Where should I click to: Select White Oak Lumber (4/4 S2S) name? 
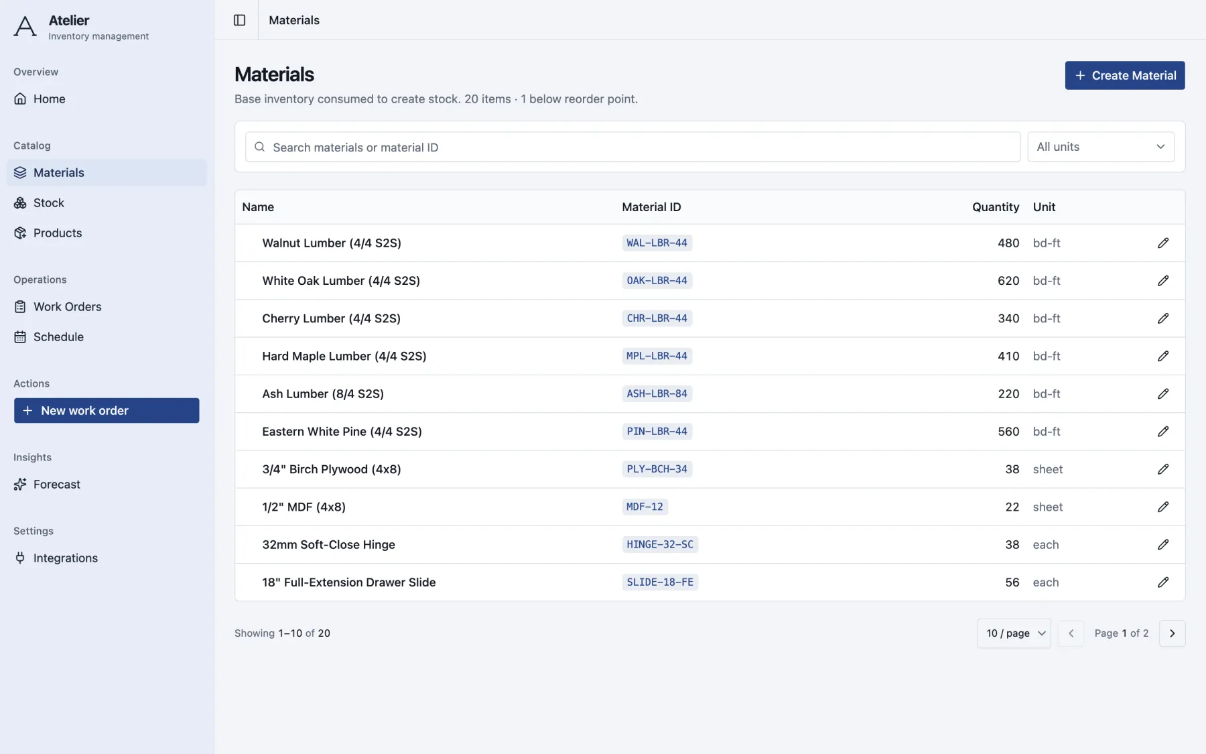pyautogui.click(x=341, y=281)
